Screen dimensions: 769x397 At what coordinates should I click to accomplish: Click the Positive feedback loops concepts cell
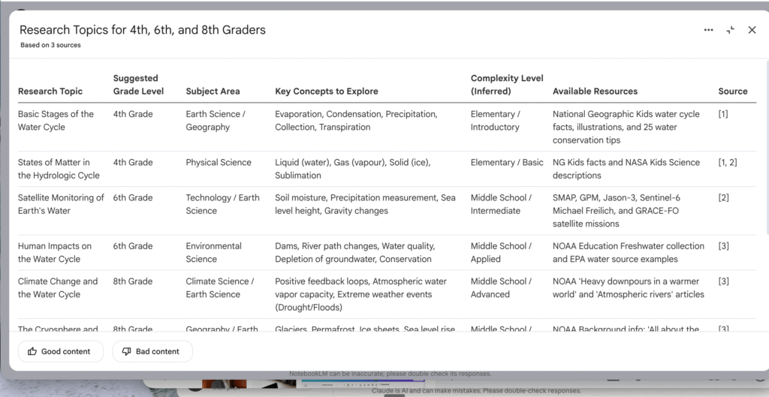(361, 294)
